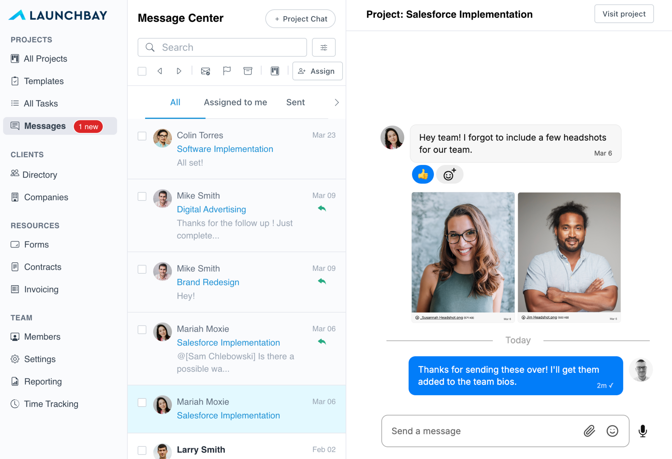Archive messages using the archive box icon
Screen dimensions: 672x459
[248, 71]
